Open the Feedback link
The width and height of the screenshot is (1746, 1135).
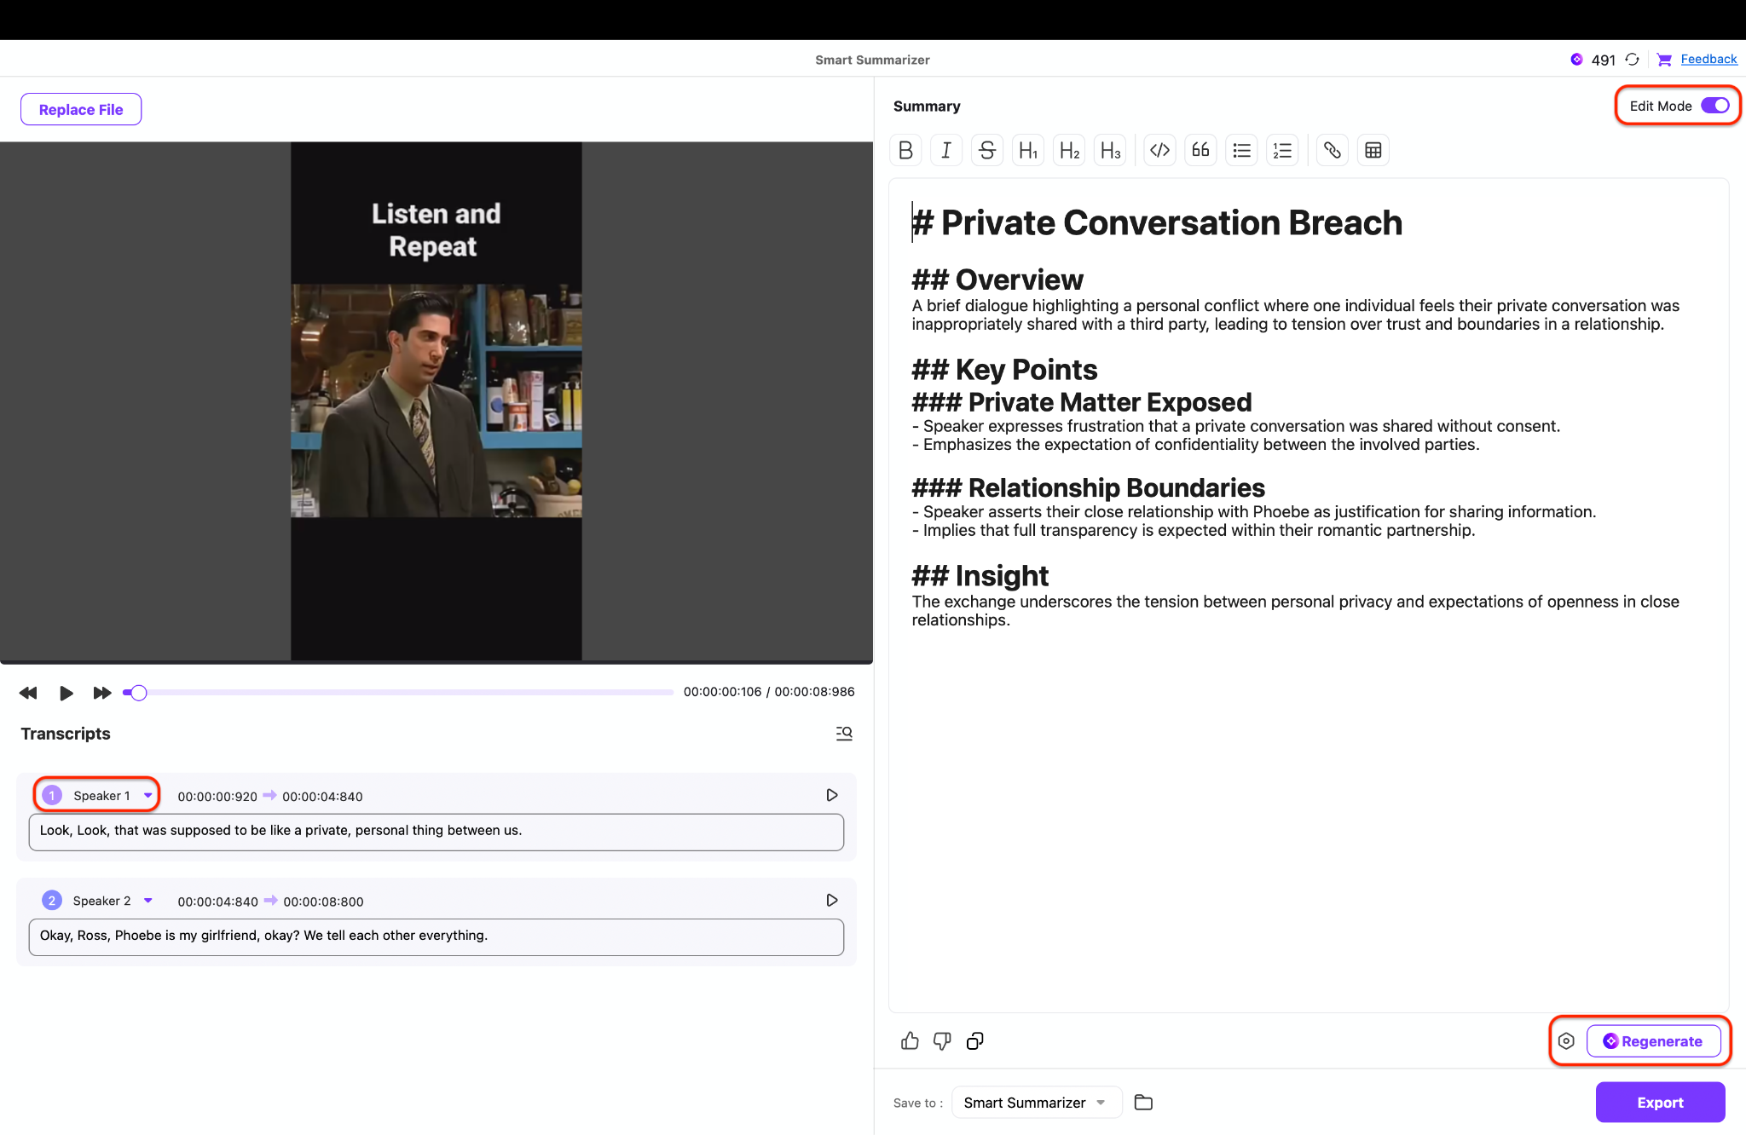(x=1708, y=59)
